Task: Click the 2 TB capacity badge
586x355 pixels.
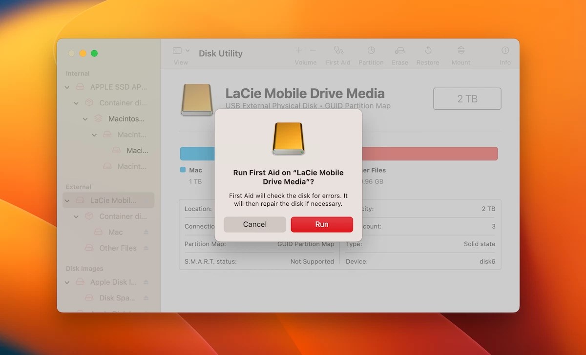Action: click(x=467, y=98)
